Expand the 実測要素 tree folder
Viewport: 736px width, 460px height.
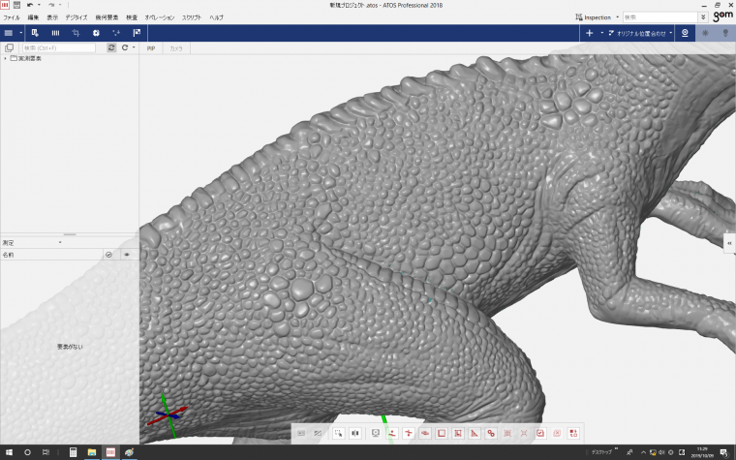(x=5, y=59)
